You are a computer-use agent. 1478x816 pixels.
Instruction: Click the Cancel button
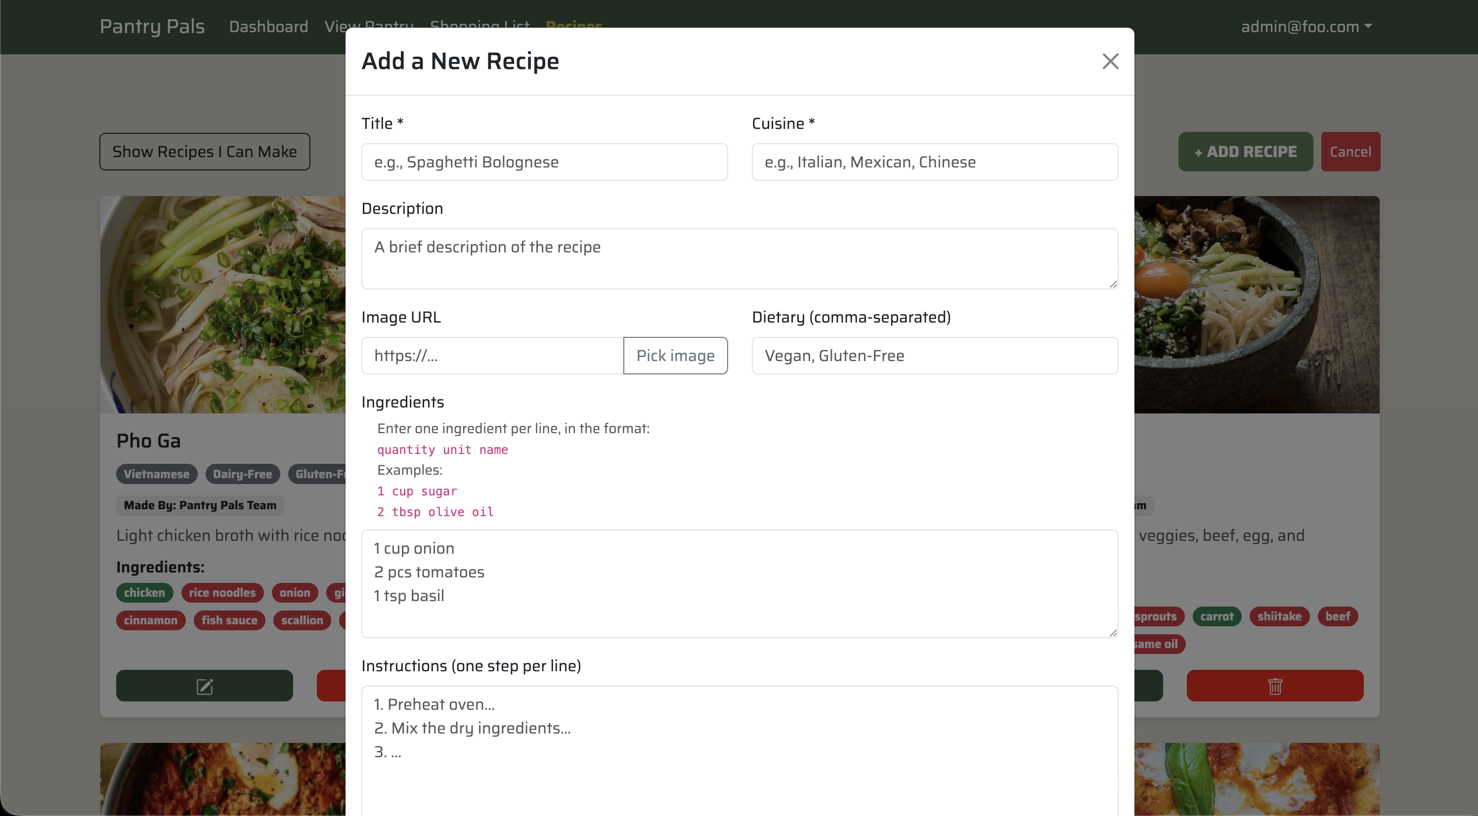[1350, 151]
